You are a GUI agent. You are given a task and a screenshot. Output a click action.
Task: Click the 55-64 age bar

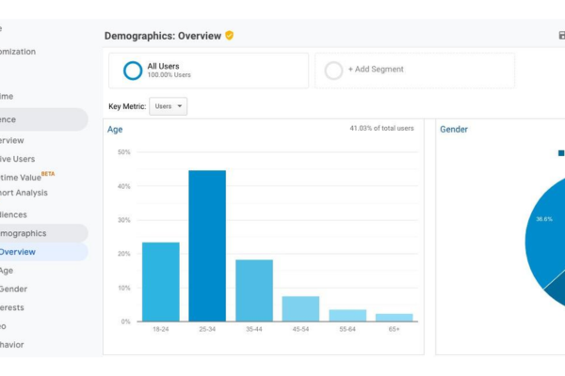[347, 315]
